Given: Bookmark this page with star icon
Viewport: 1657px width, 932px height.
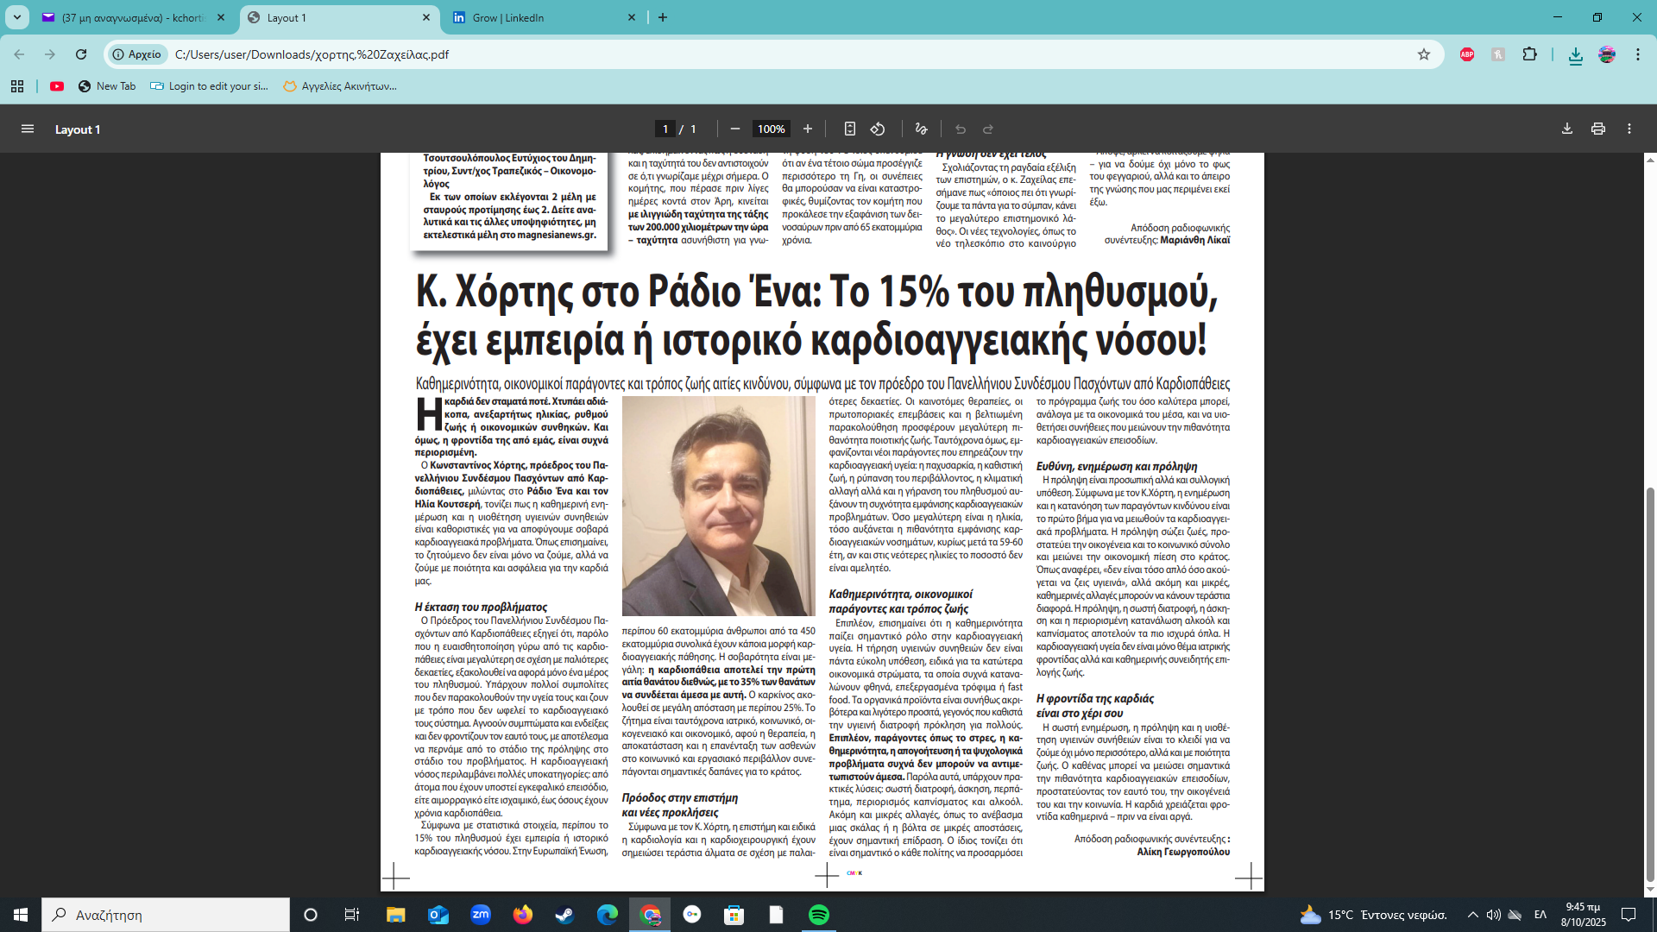Looking at the screenshot, I should tap(1424, 54).
